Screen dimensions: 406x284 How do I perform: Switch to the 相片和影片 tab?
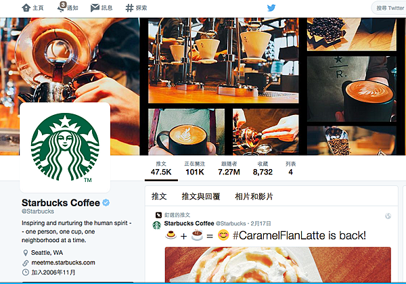pos(254,196)
